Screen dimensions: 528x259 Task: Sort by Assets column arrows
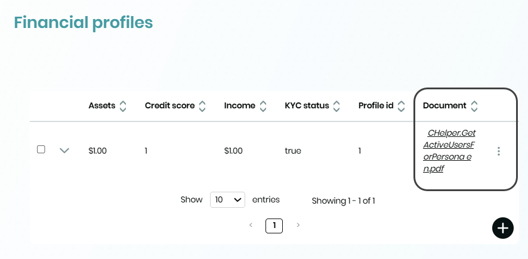tap(123, 106)
